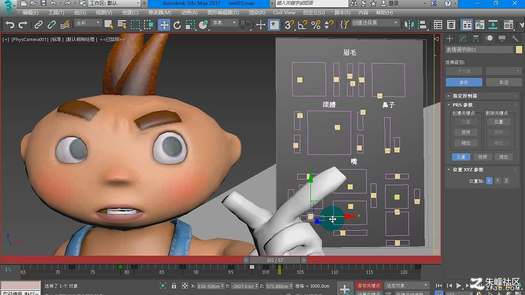Activate the Select and Move tool
The width and height of the screenshot is (525, 295).
(x=164, y=25)
